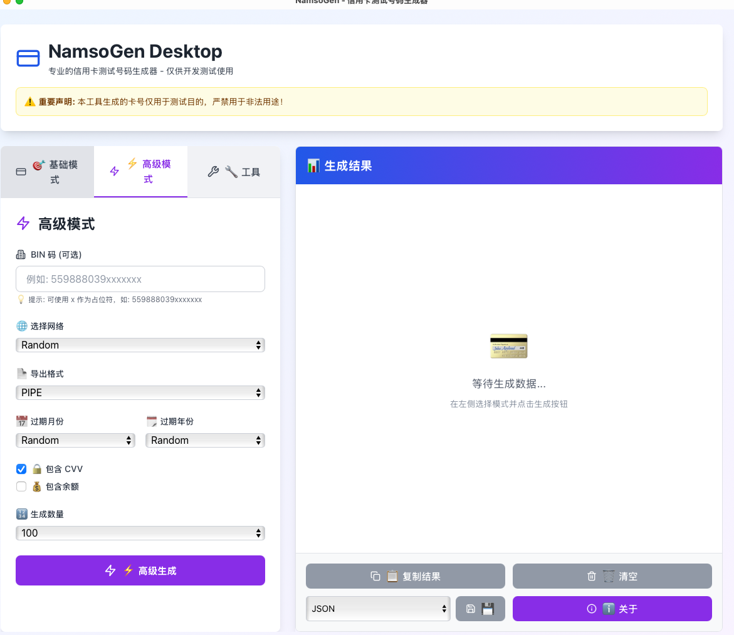Click into the BIN 码 input field
The image size is (734, 635).
pos(140,279)
